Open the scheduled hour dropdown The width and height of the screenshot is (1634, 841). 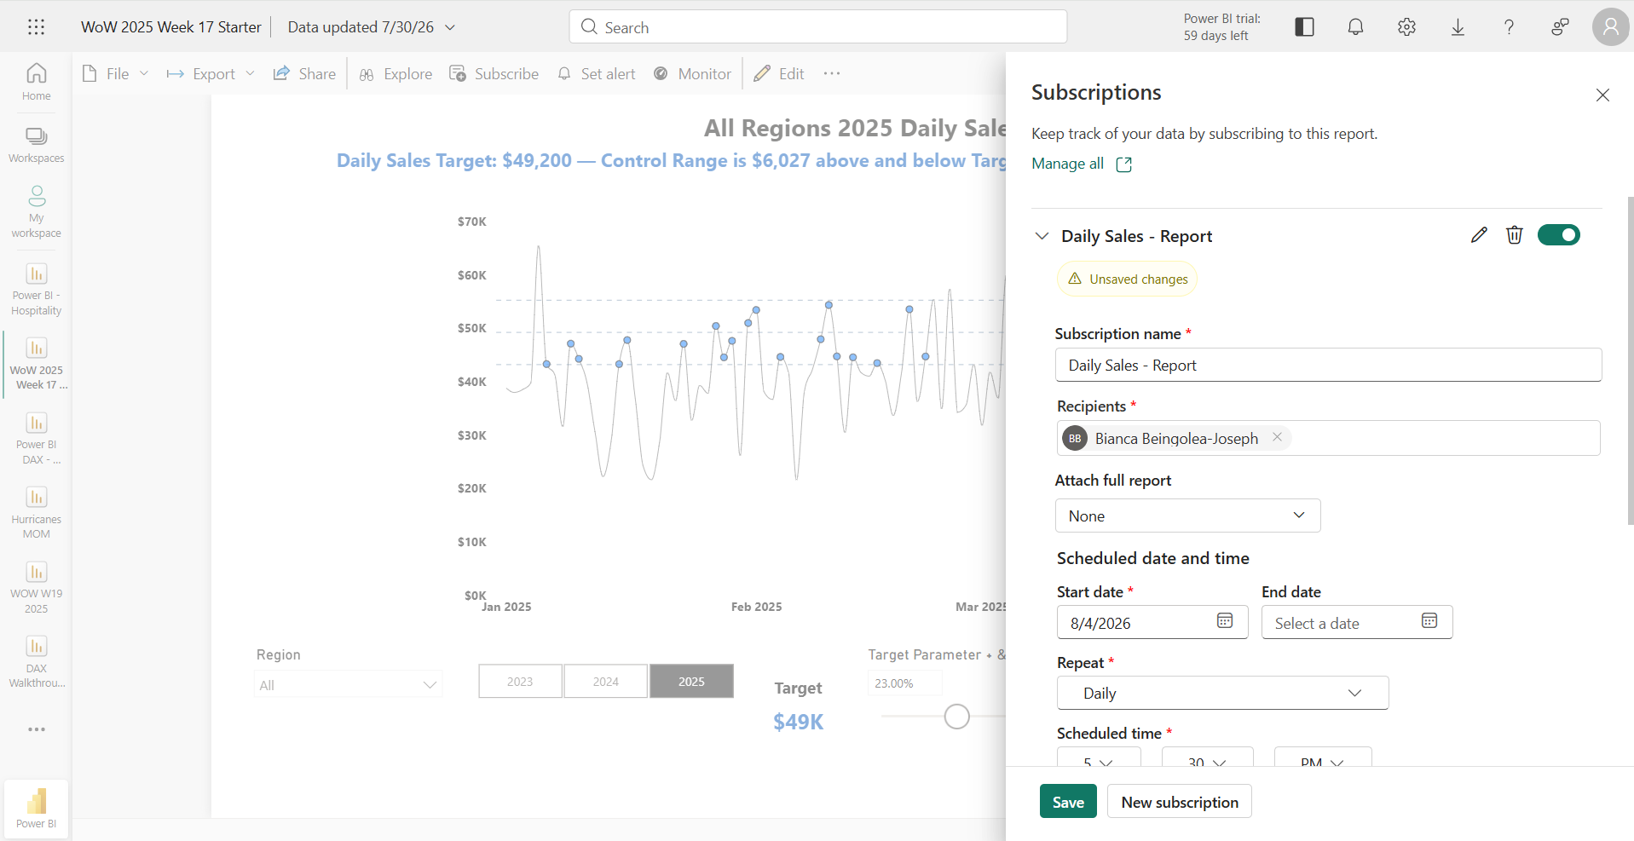tap(1099, 757)
